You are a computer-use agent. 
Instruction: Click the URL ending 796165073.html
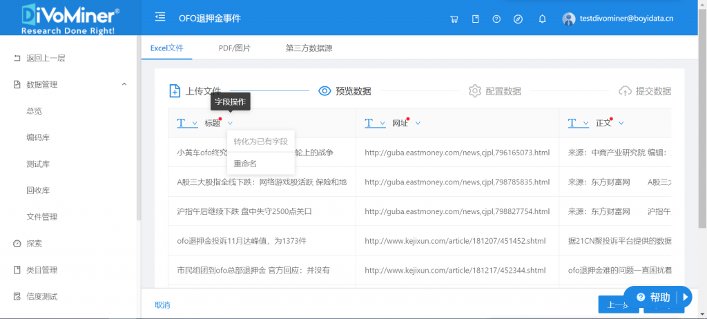tap(457, 153)
